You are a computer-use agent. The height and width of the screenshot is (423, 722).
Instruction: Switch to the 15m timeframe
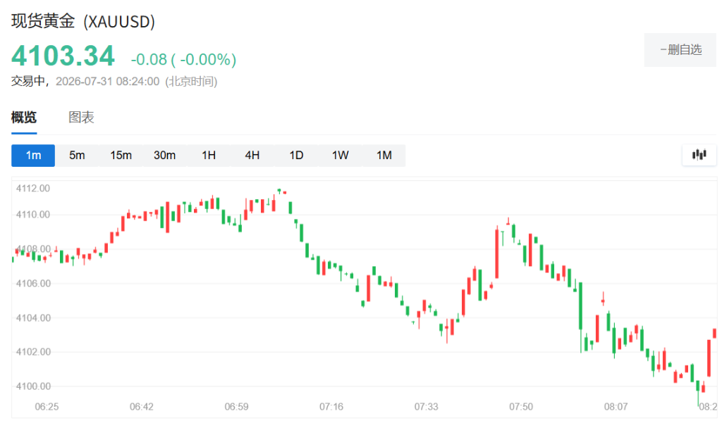[121, 156]
